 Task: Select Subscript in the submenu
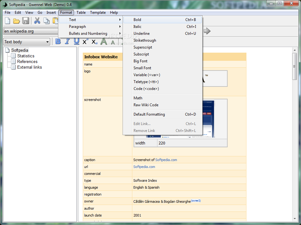163,54
